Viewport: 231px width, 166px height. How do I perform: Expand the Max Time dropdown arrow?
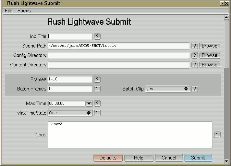point(89,104)
